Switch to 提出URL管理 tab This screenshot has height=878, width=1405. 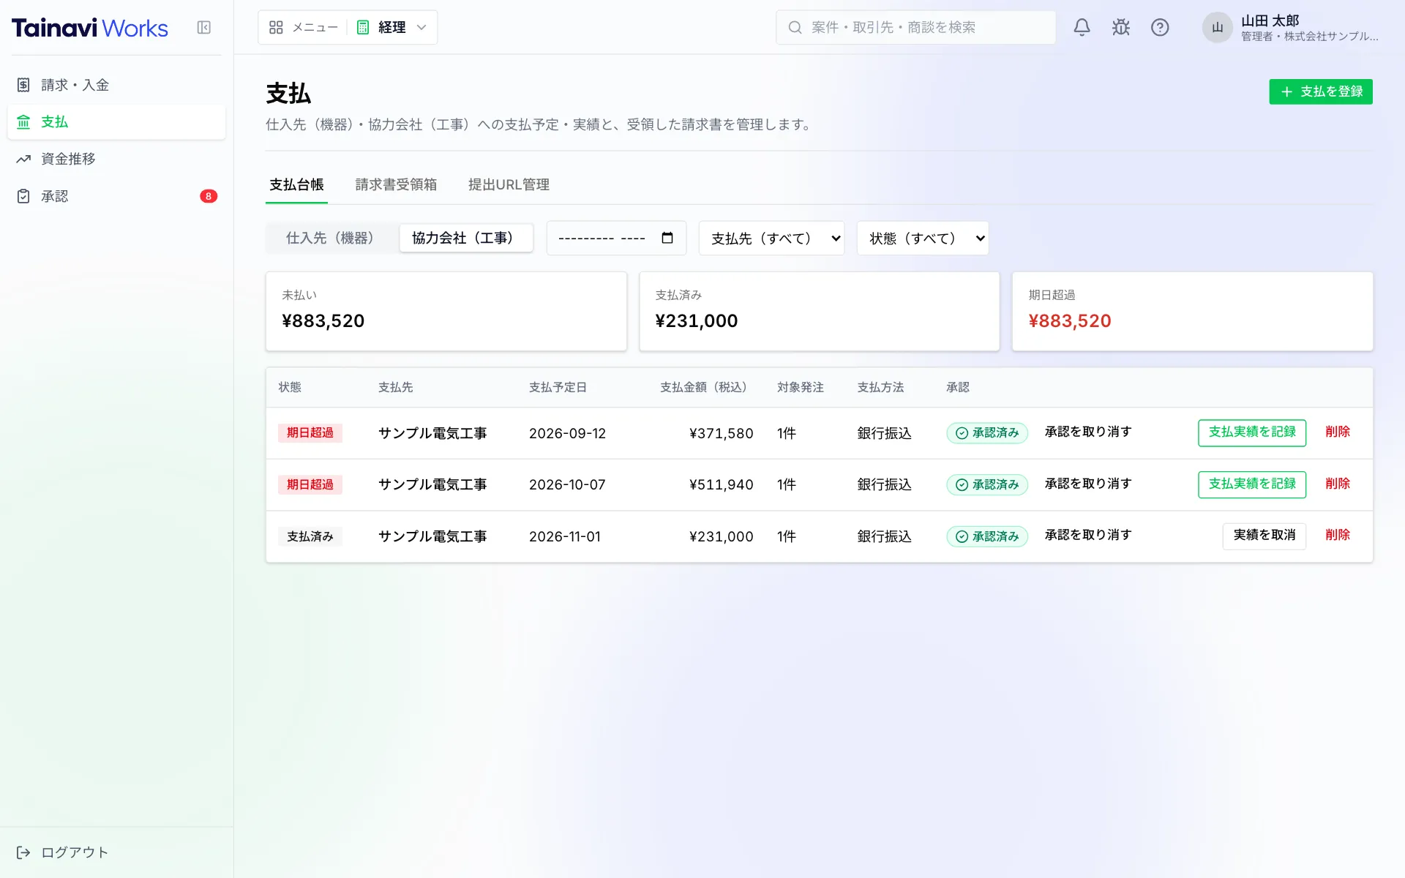click(x=509, y=185)
